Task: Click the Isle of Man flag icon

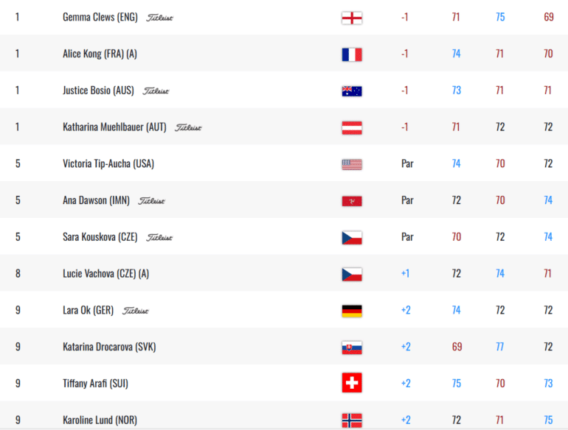Action: 352,201
